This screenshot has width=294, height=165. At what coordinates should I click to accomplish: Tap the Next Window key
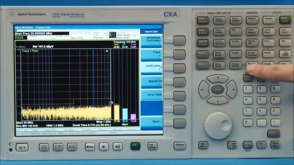tap(72, 147)
